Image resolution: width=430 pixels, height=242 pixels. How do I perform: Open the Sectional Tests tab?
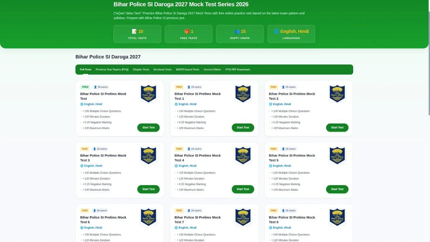coord(162,70)
